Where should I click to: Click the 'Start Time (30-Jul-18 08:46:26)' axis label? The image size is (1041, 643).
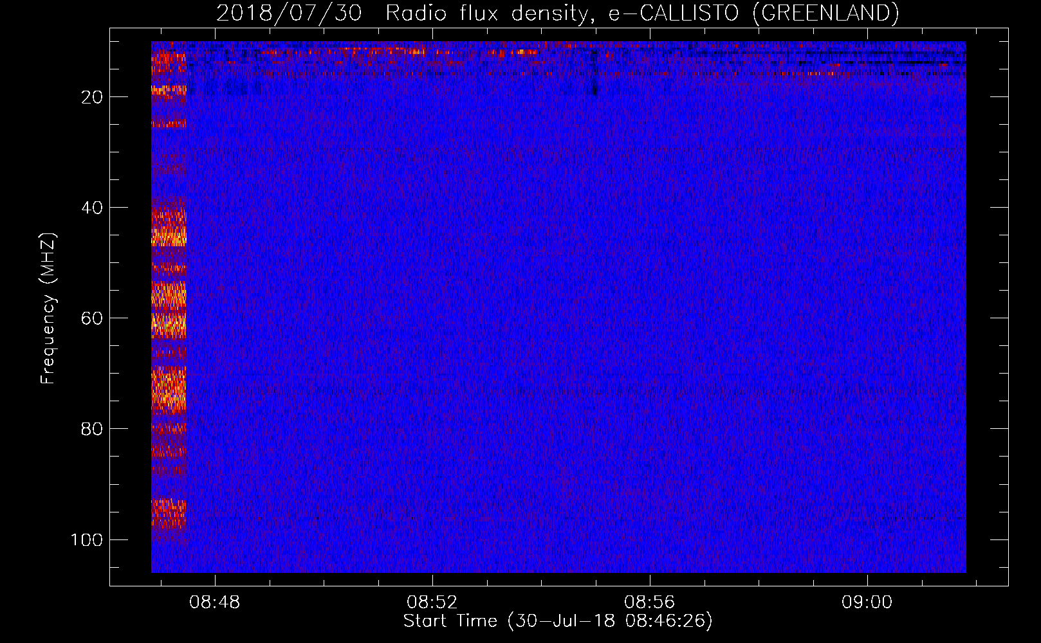[558, 621]
